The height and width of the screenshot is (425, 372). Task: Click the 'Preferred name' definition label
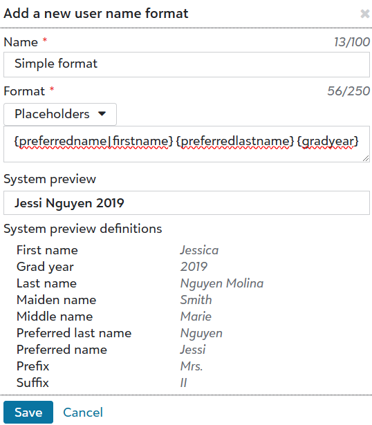62,350
